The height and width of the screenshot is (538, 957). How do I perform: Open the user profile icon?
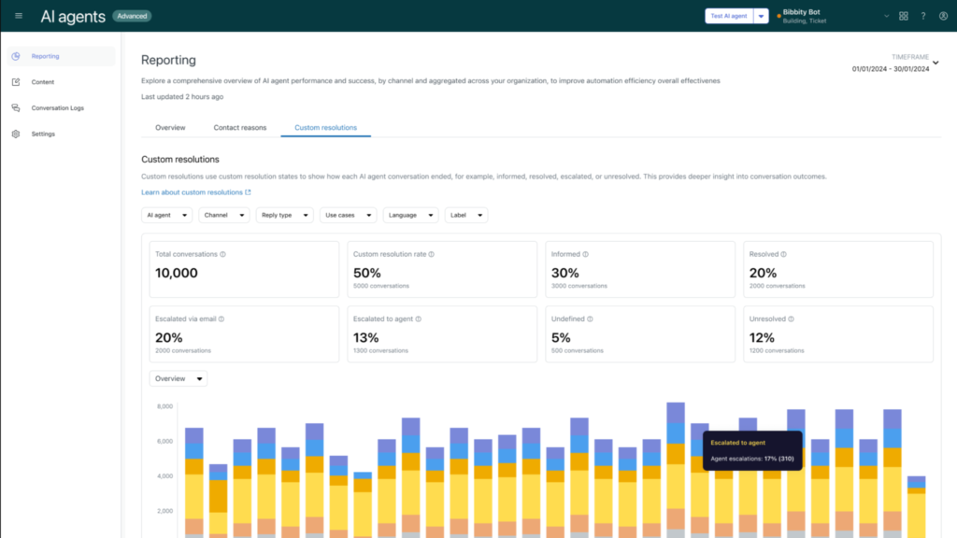(x=943, y=16)
